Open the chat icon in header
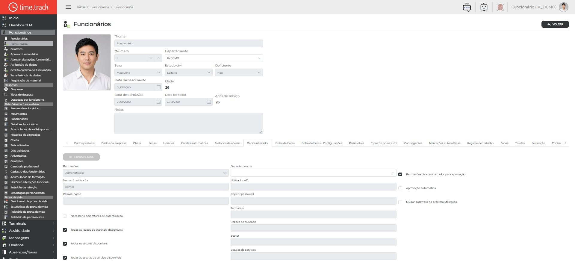The height and width of the screenshot is (263, 575). click(x=467, y=7)
